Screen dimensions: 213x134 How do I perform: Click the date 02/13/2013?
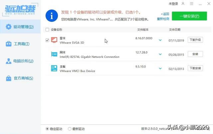(176, 69)
